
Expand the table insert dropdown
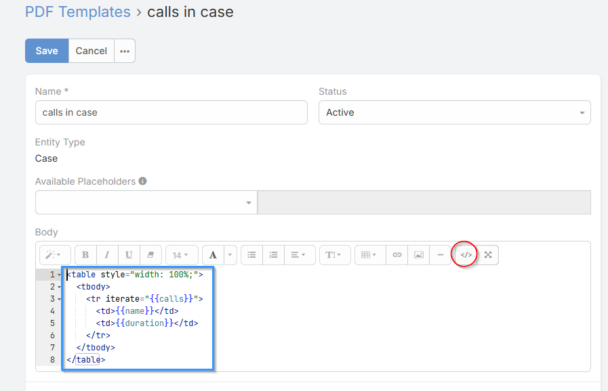369,255
